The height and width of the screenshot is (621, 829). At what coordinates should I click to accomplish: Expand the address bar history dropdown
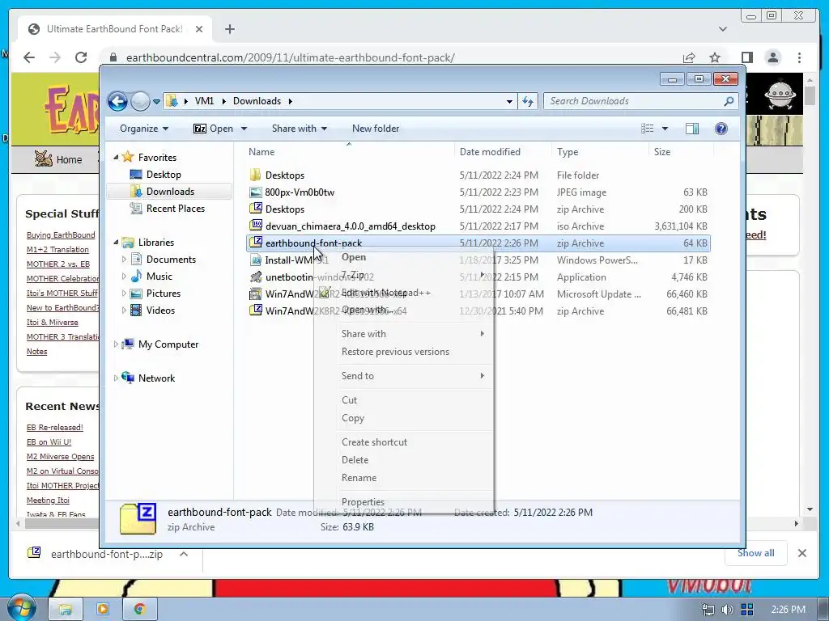(x=509, y=101)
